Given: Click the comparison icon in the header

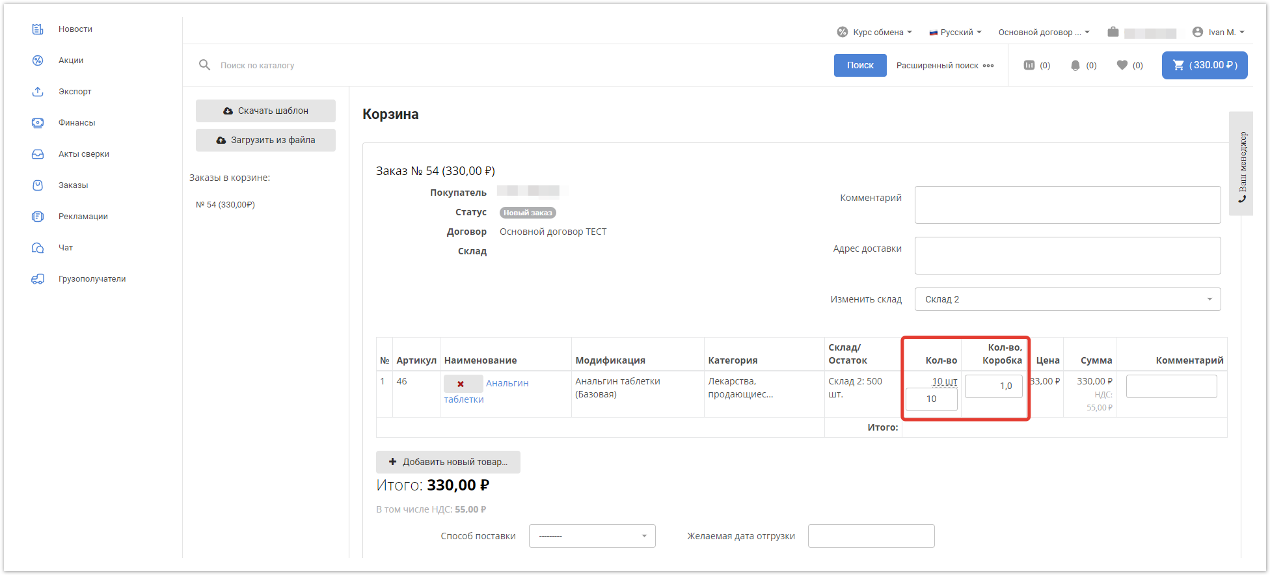Looking at the screenshot, I should click(x=1029, y=65).
